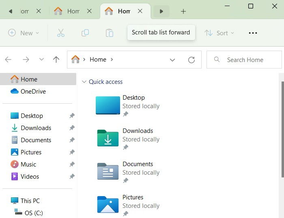Viewport: 284px width, 218px height.
Task: Click the Copy icon in toolbar
Action: [x=85, y=33]
